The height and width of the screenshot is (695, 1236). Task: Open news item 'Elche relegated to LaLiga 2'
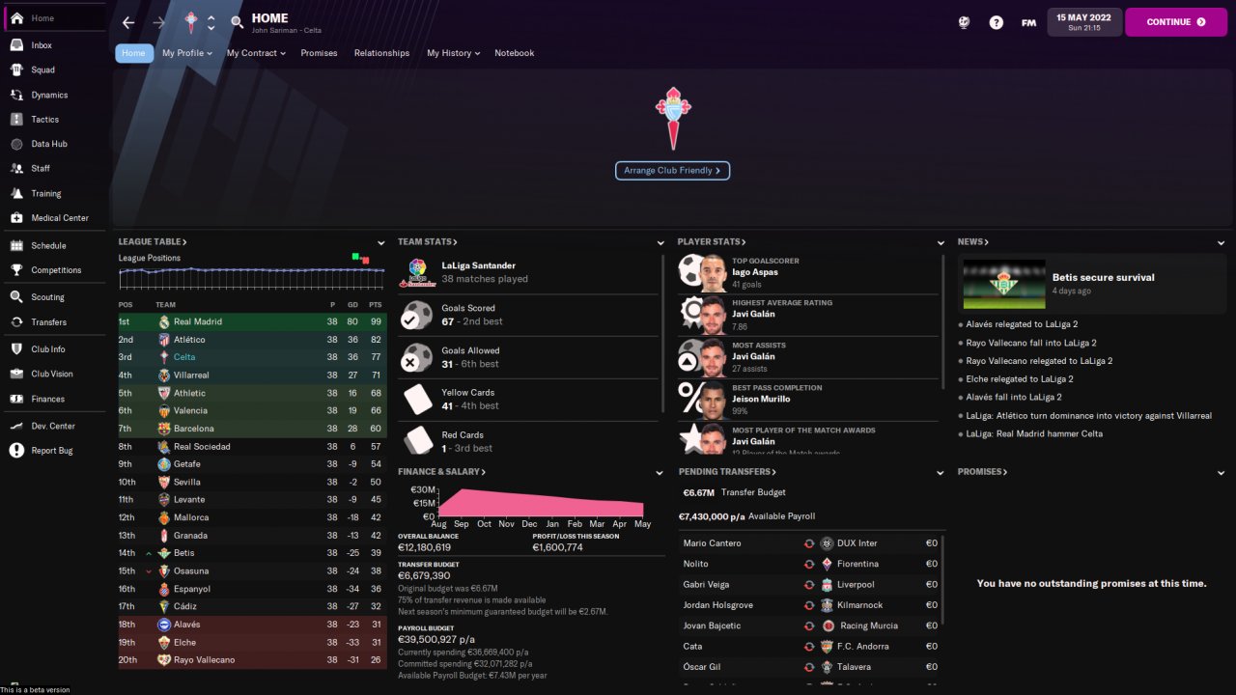1020,379
